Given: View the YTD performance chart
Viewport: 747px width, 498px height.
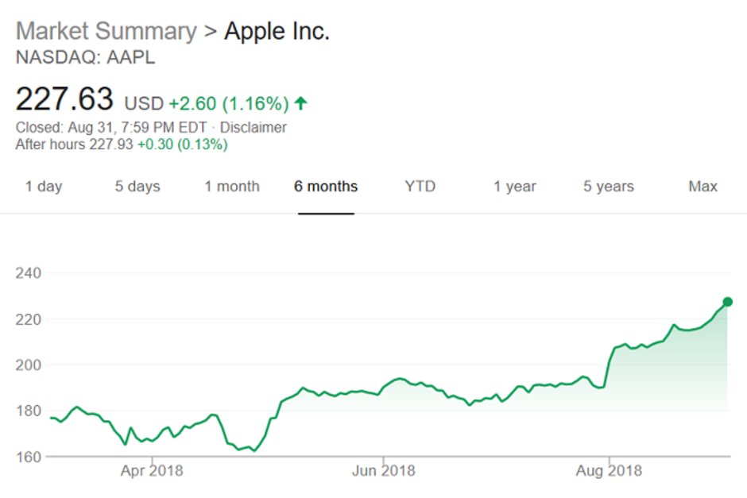Looking at the screenshot, I should coord(420,187).
